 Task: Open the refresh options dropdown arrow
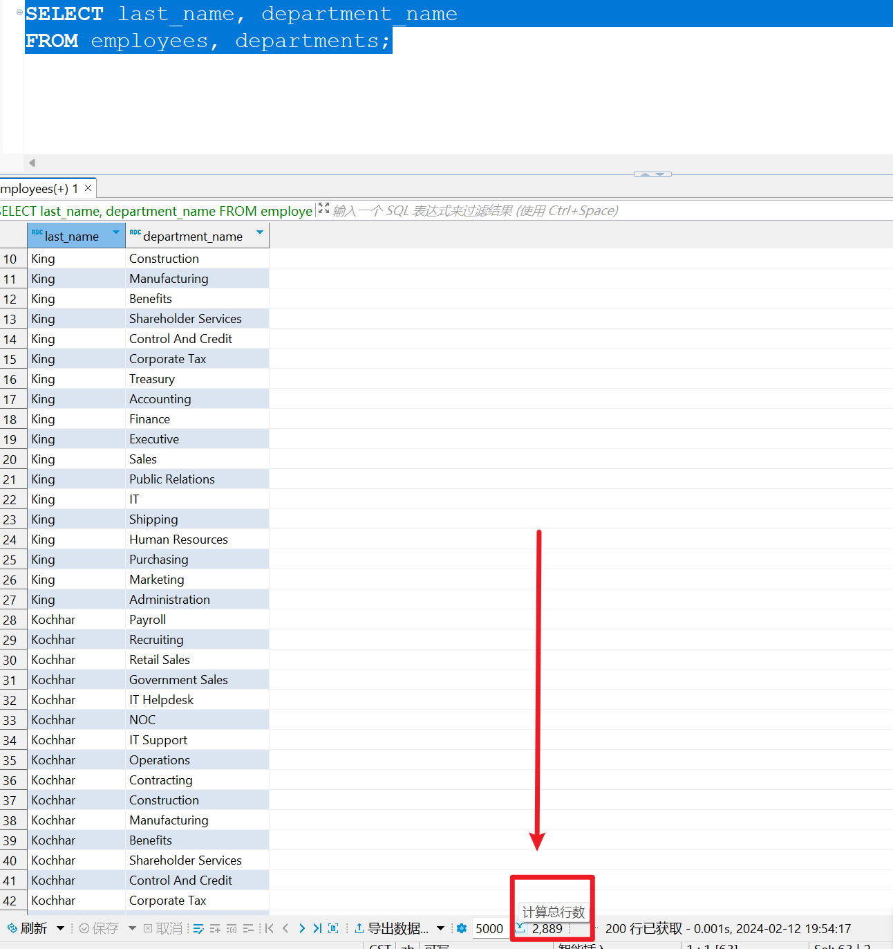coord(61,928)
